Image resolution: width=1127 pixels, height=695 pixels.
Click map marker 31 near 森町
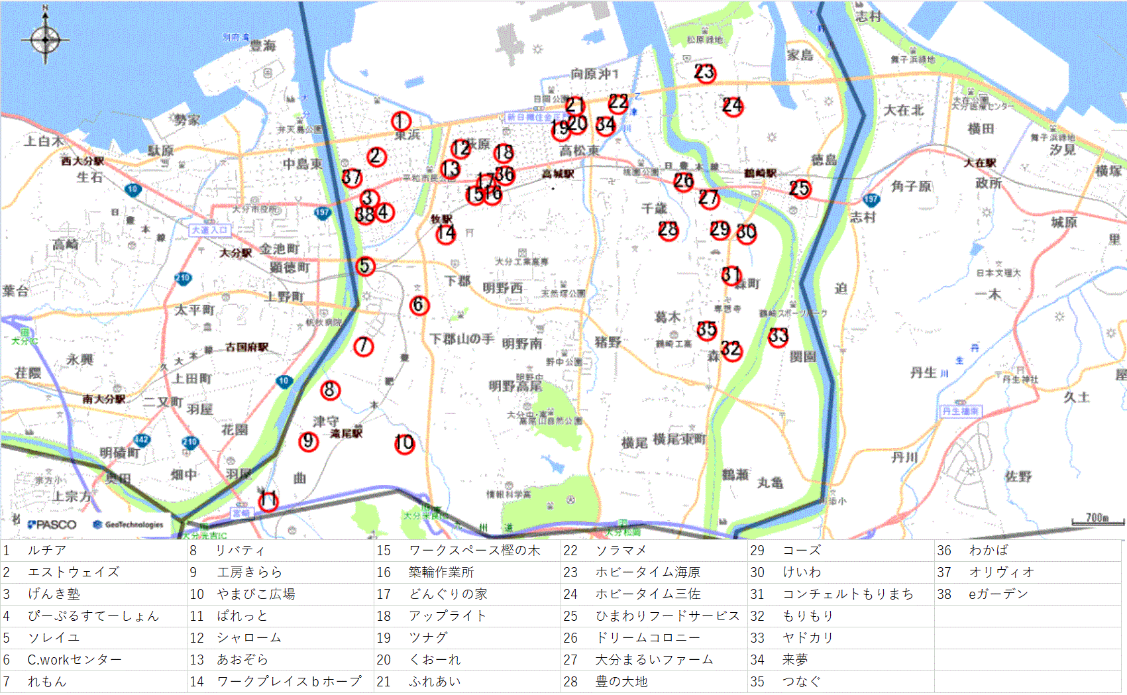[731, 276]
